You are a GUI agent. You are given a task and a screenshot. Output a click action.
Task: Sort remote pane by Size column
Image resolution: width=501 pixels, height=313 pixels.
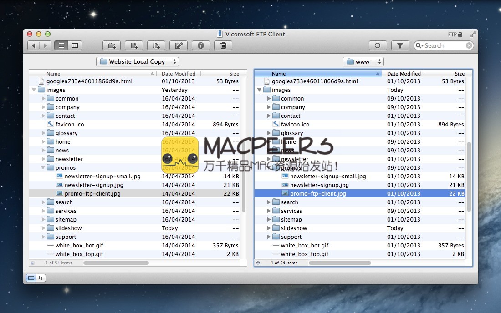point(459,74)
